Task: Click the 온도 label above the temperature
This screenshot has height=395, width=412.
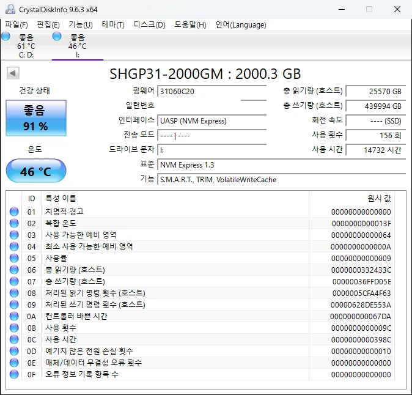Action: coord(35,149)
